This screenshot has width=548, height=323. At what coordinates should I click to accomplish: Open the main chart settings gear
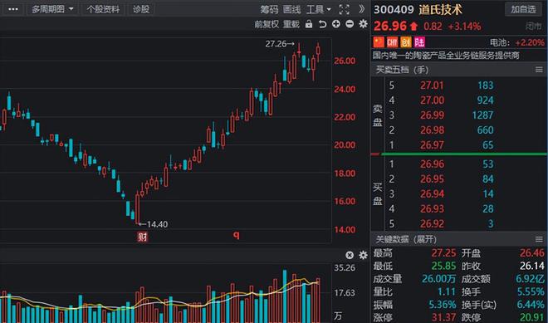tap(363, 24)
